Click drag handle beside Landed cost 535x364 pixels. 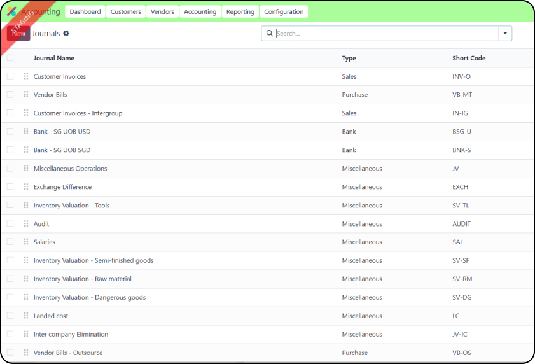[x=26, y=316]
